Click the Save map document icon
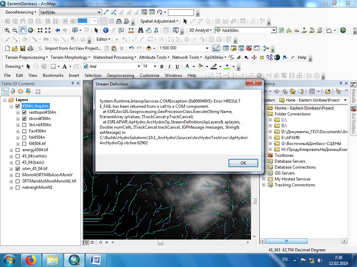 coord(23,48)
